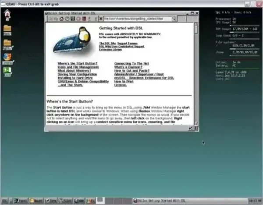Click the Getting Started with DSL heading
This screenshot has width=263, height=205.
point(121,28)
